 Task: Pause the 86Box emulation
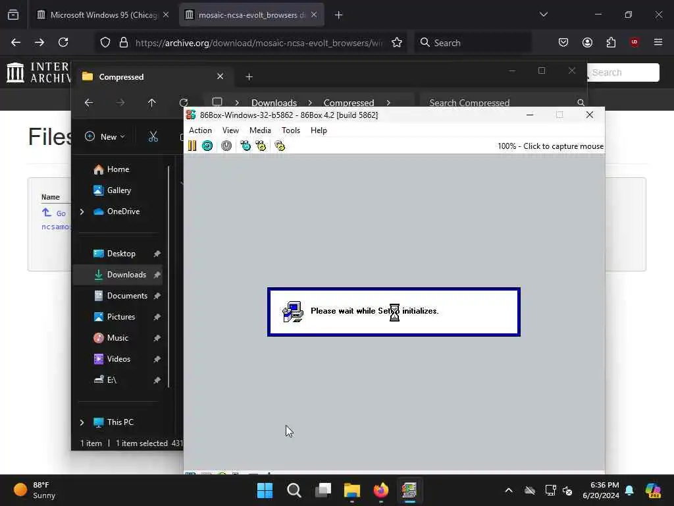pyautogui.click(x=192, y=146)
